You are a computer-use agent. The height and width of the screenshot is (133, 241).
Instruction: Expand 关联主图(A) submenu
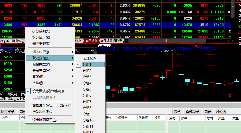point(50,70)
